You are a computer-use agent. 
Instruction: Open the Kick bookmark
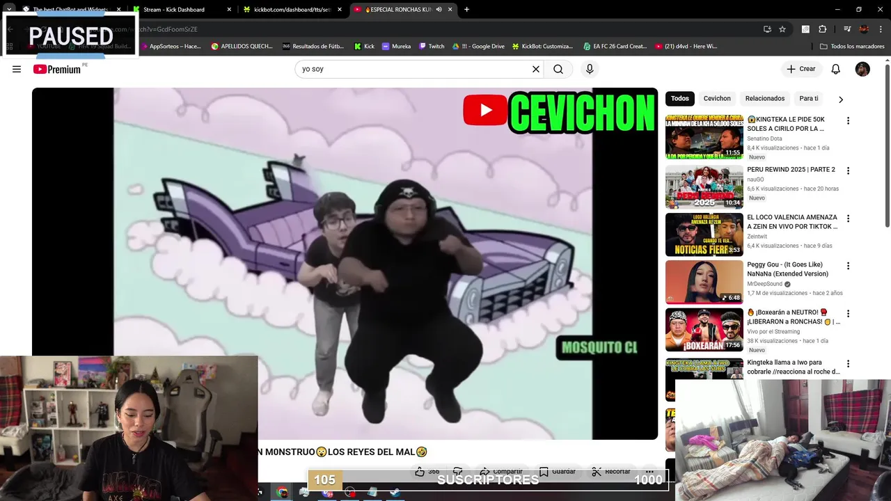[x=364, y=47]
